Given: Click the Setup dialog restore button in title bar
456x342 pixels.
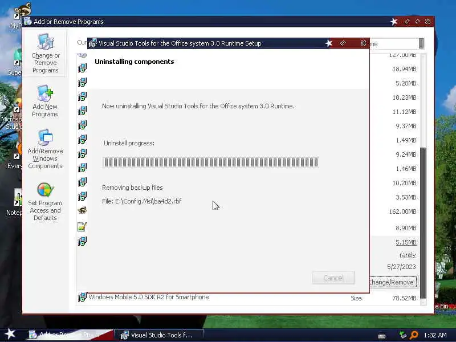Looking at the screenshot, I should click(343, 43).
